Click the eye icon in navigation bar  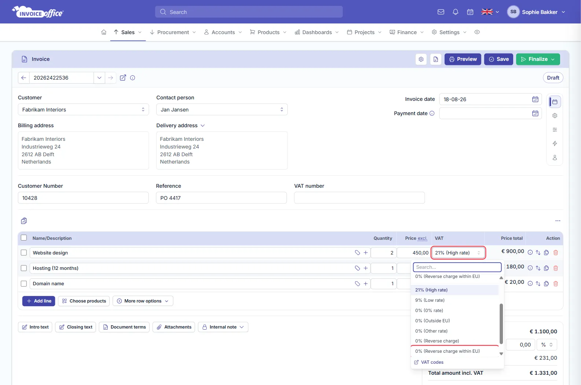[x=477, y=32]
